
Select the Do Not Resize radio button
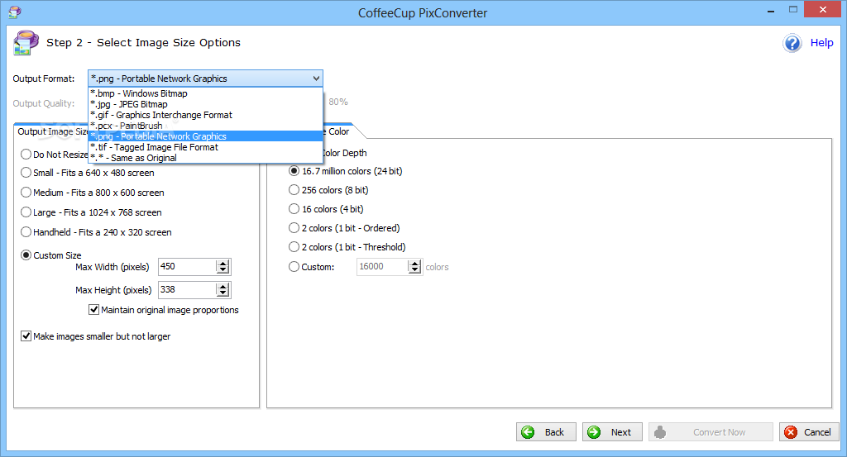[x=26, y=155]
